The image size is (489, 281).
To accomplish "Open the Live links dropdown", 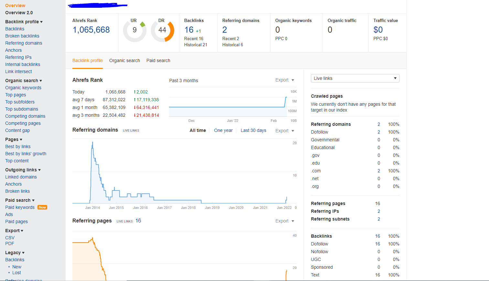I will click(x=355, y=78).
